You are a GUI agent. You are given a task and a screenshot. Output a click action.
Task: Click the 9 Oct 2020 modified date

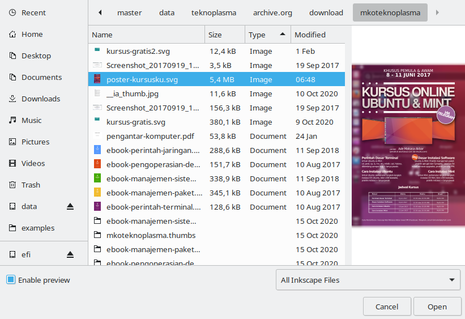pos(314,122)
